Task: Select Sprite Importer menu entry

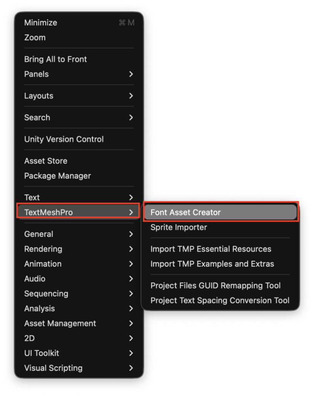Action: [x=179, y=228]
